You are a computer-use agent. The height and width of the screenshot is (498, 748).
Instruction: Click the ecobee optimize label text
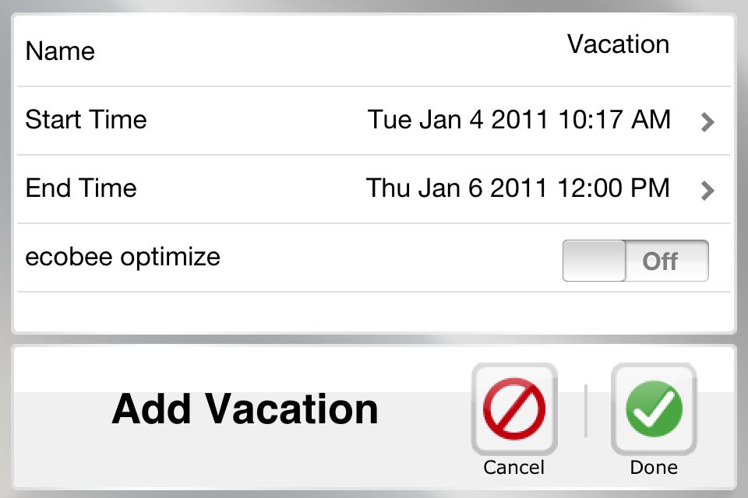point(122,258)
